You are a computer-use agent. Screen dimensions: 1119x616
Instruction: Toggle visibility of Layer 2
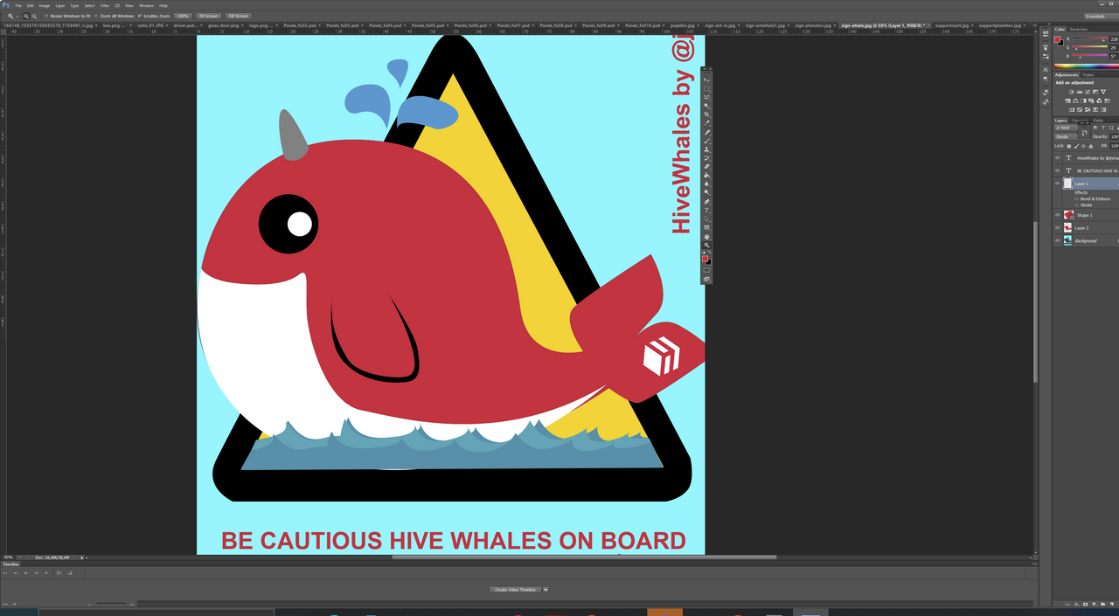(x=1057, y=227)
